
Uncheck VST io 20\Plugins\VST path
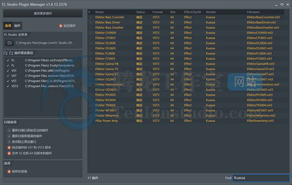tap(8, 81)
